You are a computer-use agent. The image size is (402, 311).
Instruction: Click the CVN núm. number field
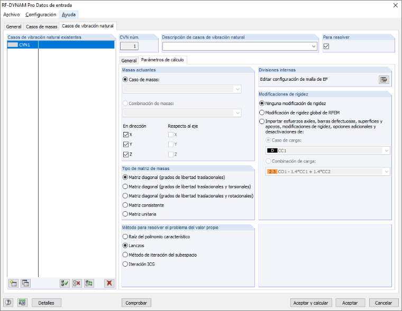tap(129, 46)
